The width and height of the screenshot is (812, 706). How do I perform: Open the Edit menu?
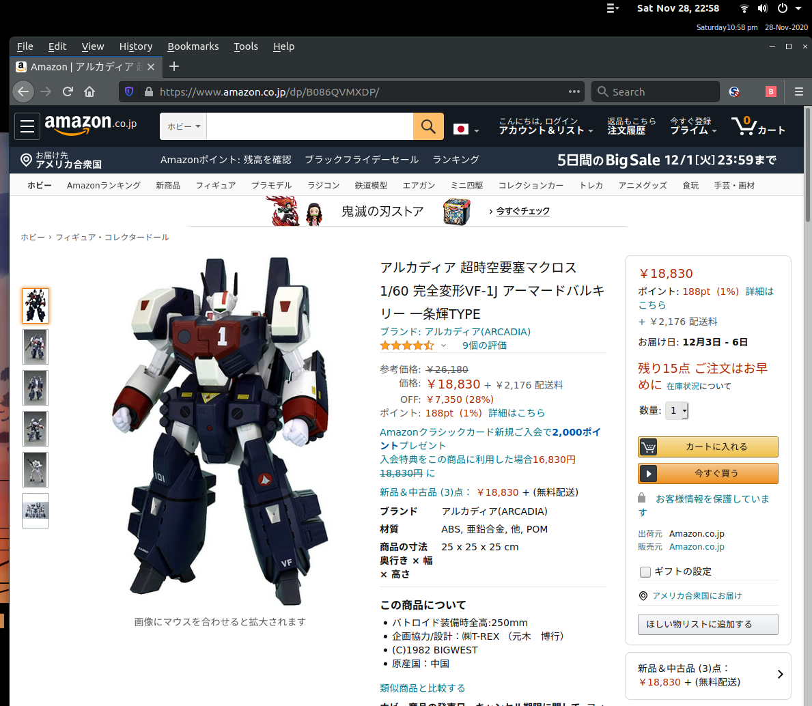57,46
